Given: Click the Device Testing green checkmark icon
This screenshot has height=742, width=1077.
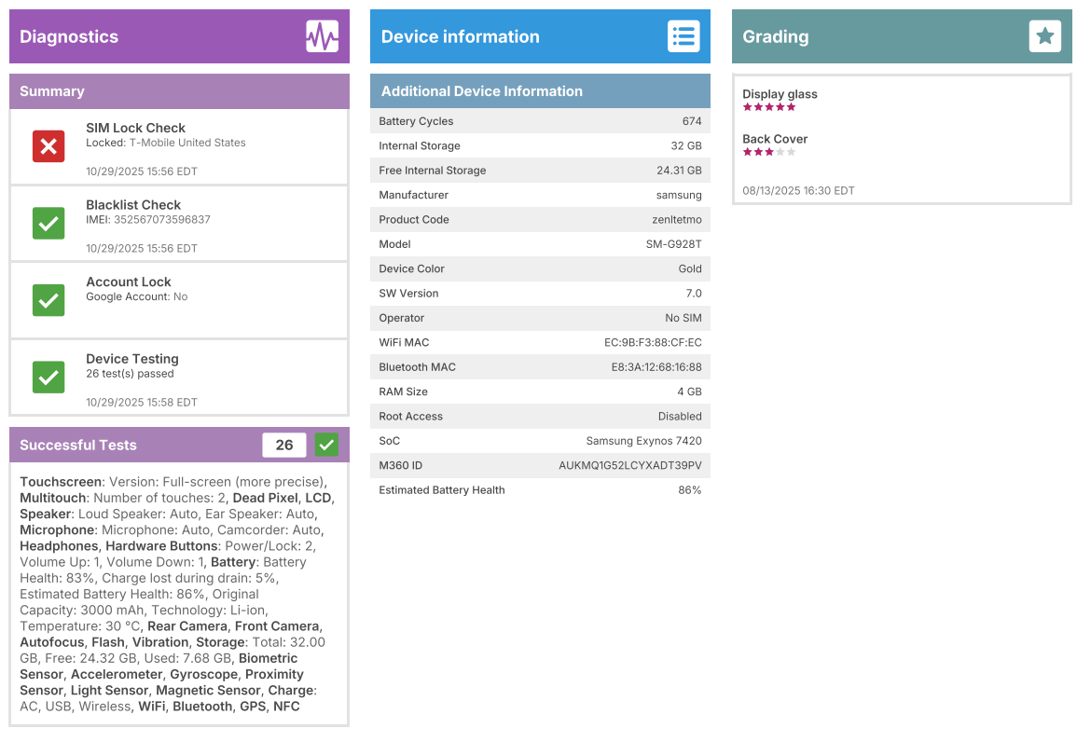Looking at the screenshot, I should coord(48,378).
